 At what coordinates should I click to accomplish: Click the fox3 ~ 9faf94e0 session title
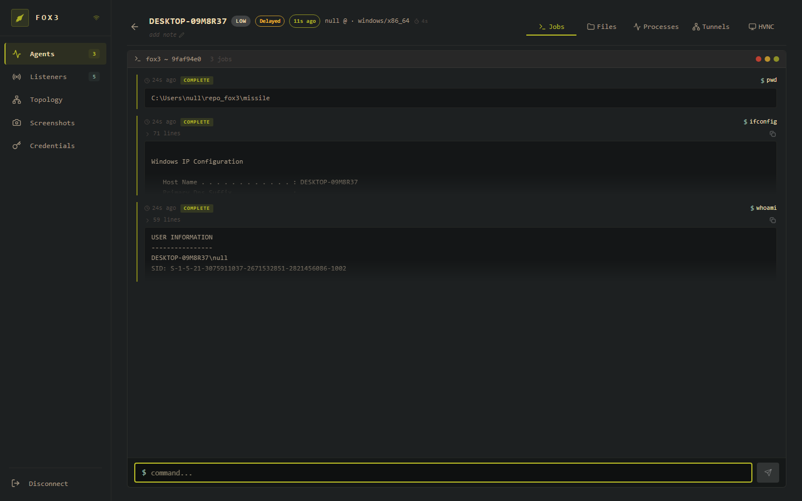(173, 59)
